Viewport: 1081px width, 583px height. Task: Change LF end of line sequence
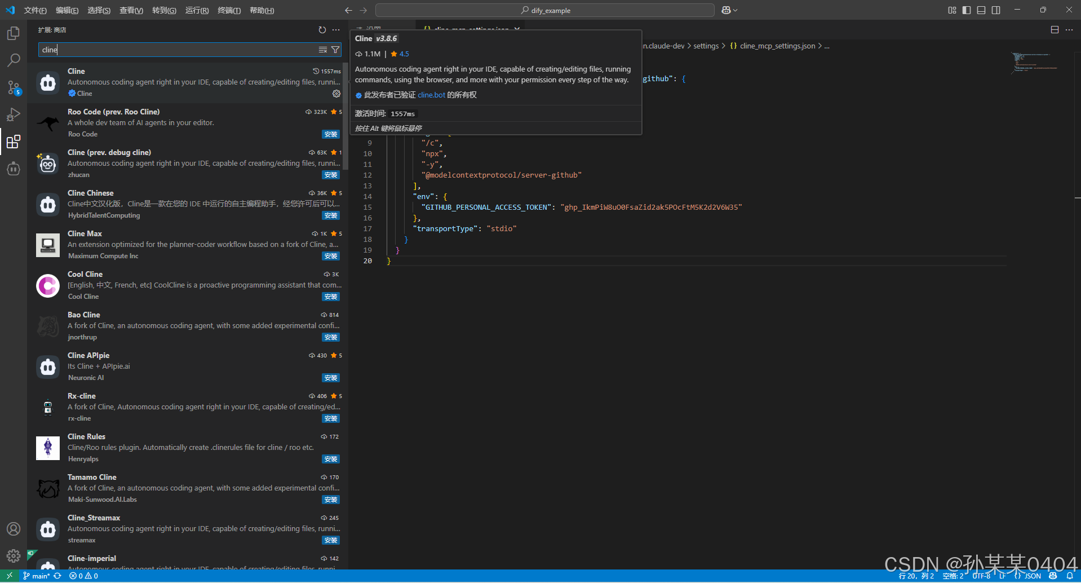pos(1003,576)
